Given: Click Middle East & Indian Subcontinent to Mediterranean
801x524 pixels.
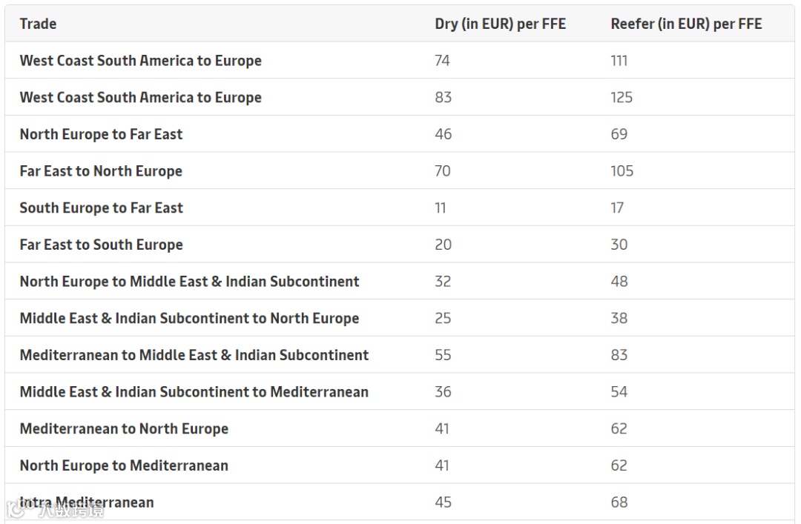Looking at the screenshot, I should coord(194,392).
